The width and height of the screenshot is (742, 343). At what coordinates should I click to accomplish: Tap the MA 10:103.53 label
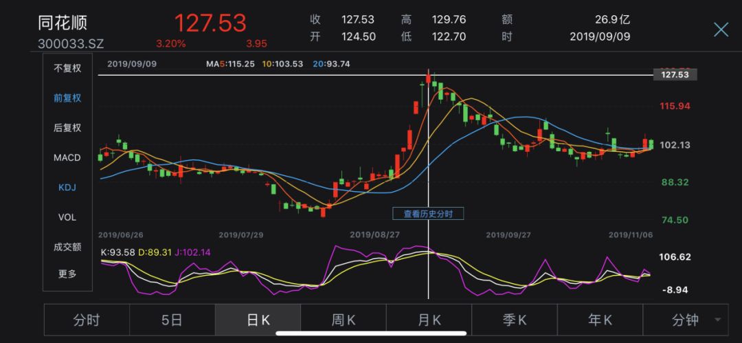tap(282, 64)
